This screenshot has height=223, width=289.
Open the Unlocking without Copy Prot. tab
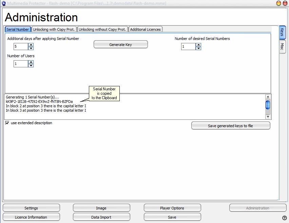pyautogui.click(x=102, y=29)
